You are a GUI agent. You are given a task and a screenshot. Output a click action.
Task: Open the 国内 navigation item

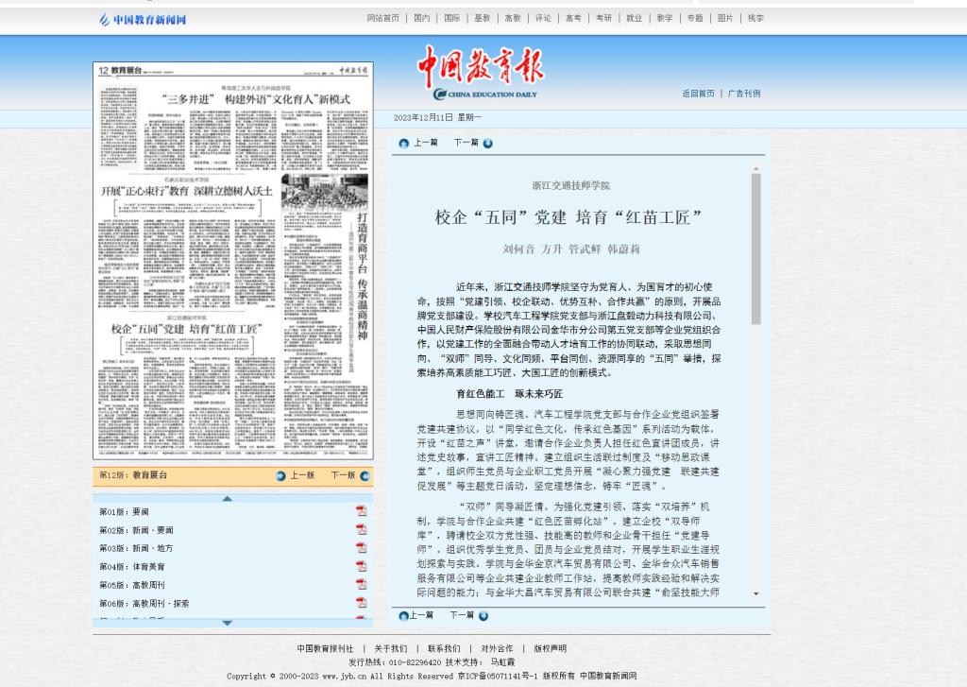422,19
